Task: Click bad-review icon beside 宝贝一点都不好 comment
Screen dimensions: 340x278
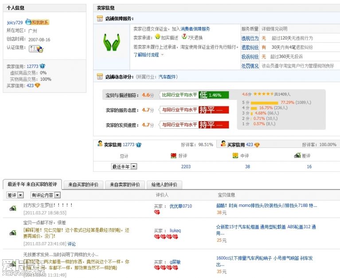Action: click(13, 233)
